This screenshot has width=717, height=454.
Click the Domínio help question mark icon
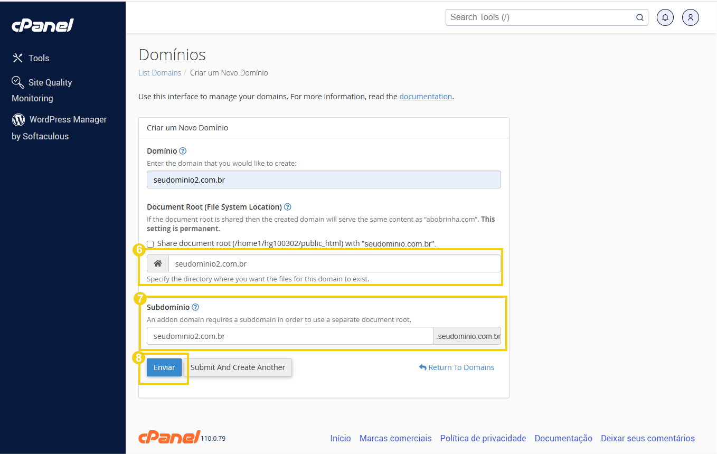[182, 150]
